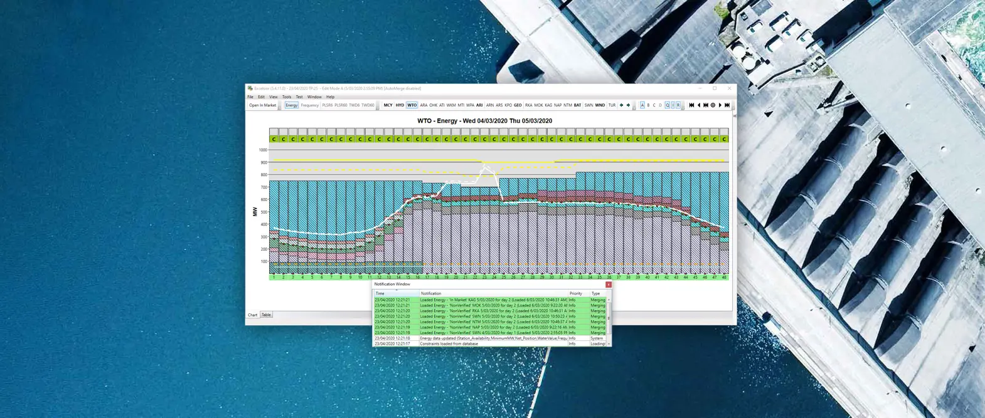Click the Open In Market button

tap(262, 105)
